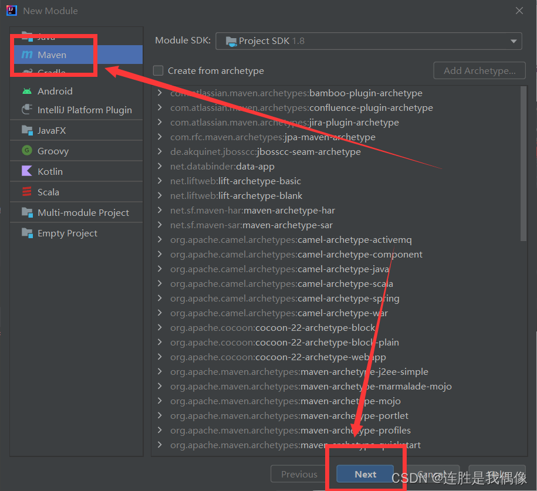Choose Groovy module type

[76, 151]
